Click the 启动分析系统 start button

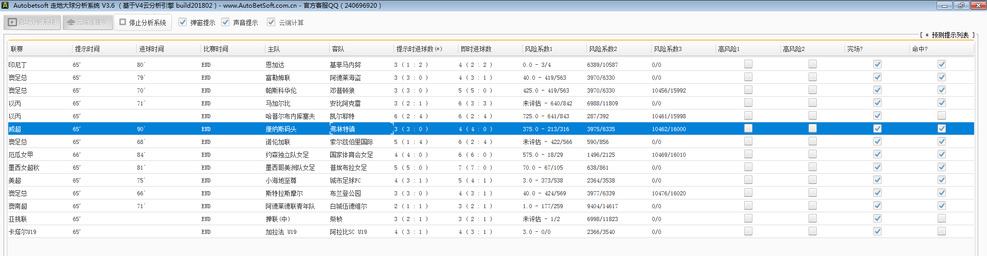pyautogui.click(x=33, y=23)
